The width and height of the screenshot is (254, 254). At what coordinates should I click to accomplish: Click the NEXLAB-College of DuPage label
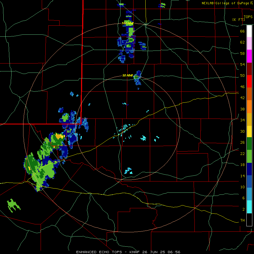226,3
